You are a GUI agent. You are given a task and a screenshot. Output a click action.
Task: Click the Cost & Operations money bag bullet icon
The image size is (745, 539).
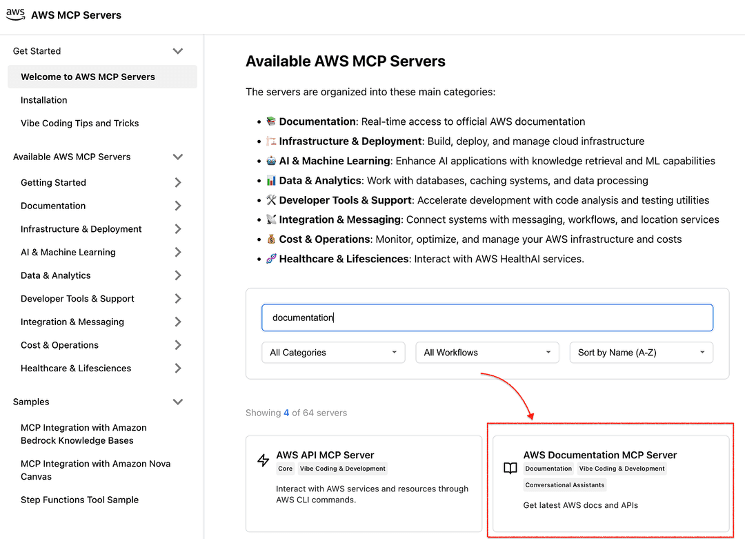271,239
